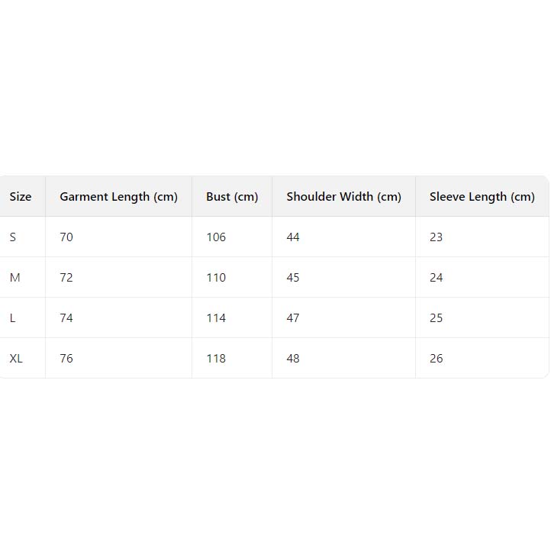Click the Garment Length (cm) header

click(x=118, y=197)
